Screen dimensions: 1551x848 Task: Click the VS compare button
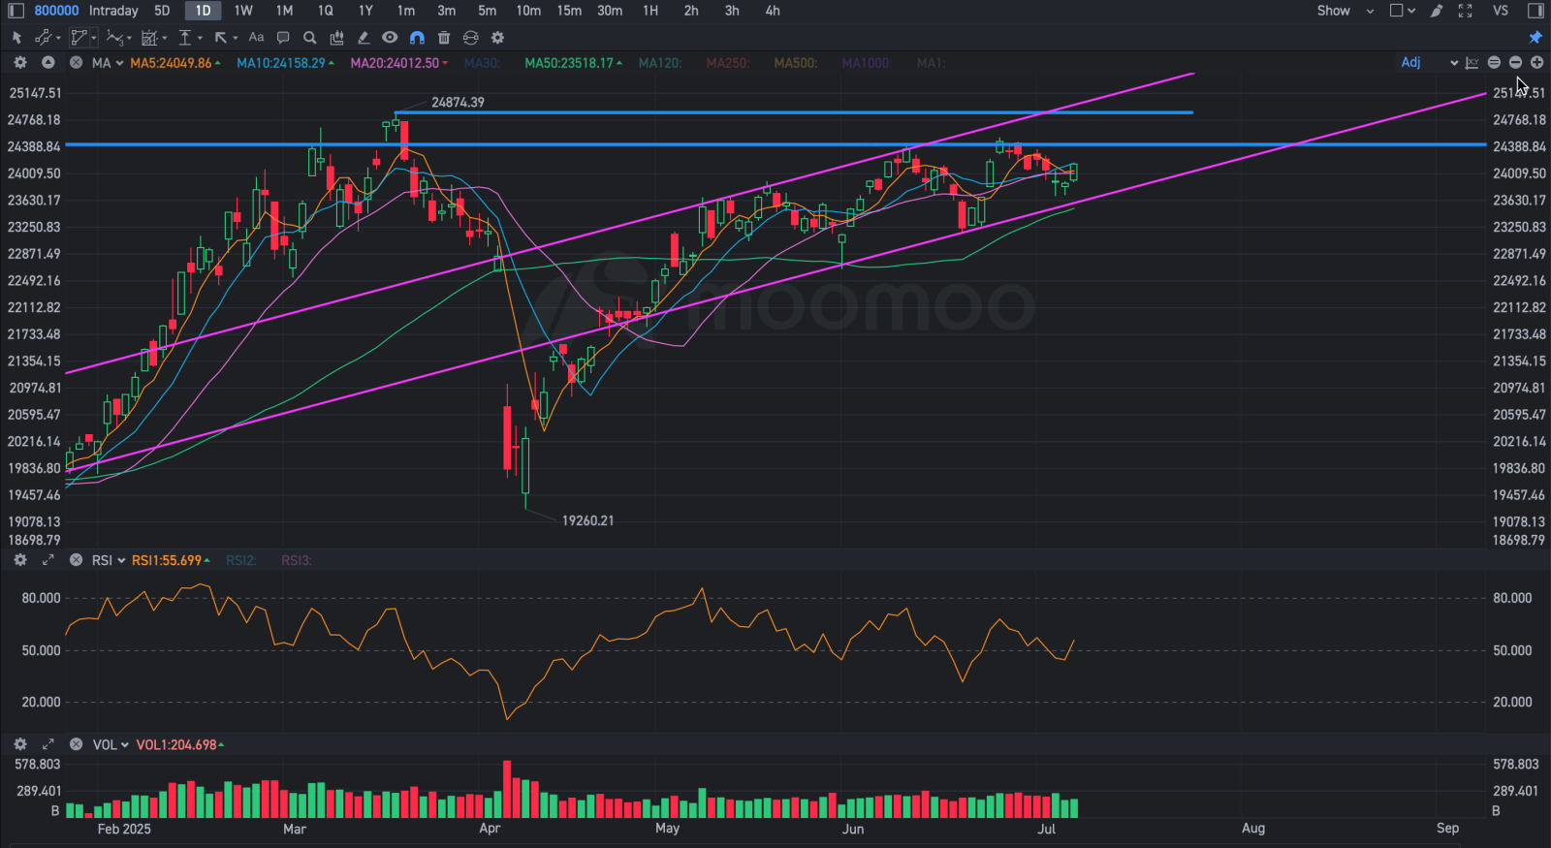click(x=1501, y=11)
